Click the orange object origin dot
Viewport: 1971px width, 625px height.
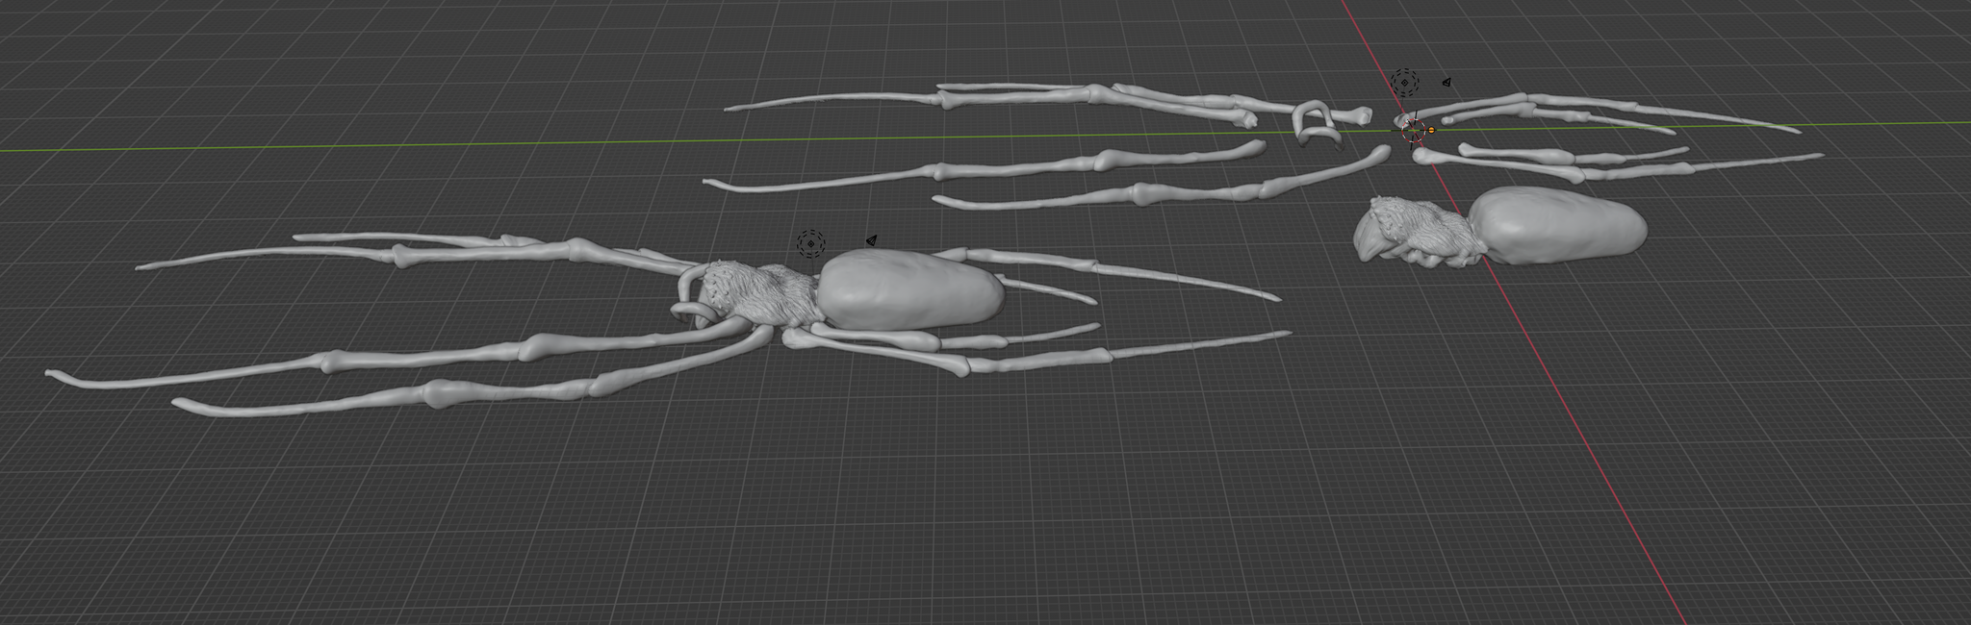point(1431,129)
